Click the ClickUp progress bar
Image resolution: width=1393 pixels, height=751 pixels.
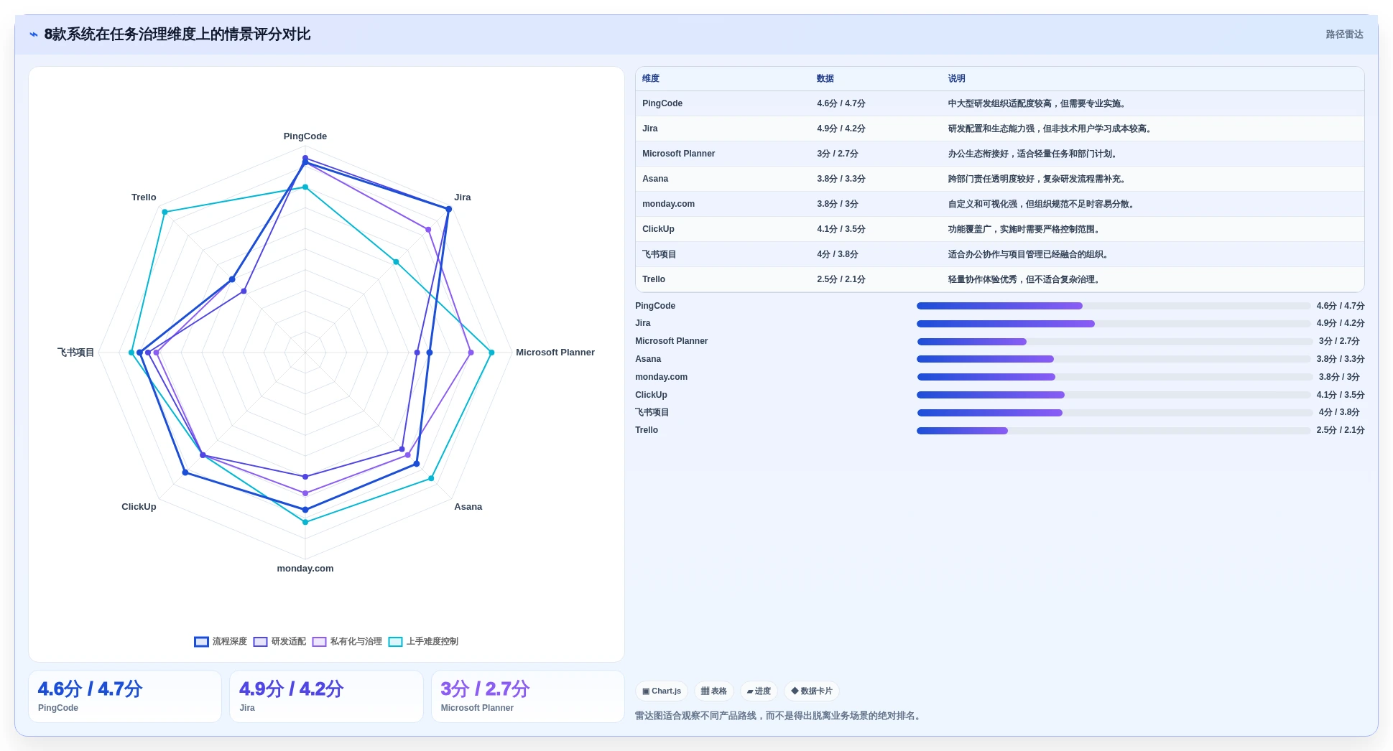click(x=1113, y=395)
